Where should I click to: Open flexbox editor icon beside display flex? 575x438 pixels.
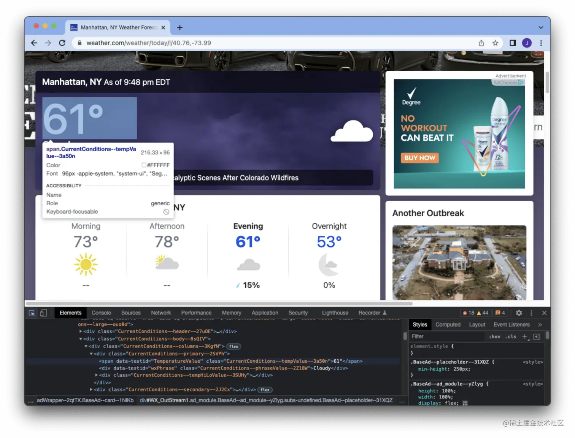[x=465, y=403]
